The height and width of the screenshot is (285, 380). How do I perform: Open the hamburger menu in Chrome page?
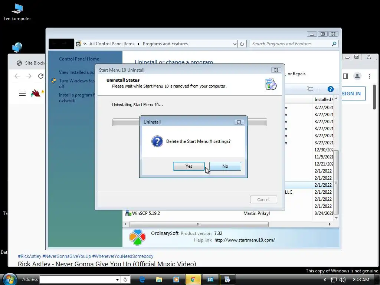(x=22, y=93)
